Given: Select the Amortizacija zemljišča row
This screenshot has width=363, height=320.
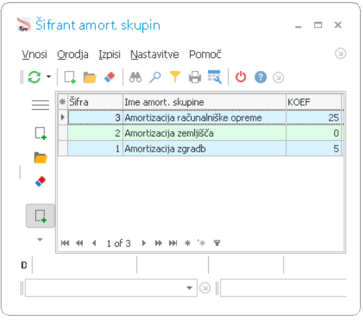Looking at the screenshot, I should [x=201, y=133].
